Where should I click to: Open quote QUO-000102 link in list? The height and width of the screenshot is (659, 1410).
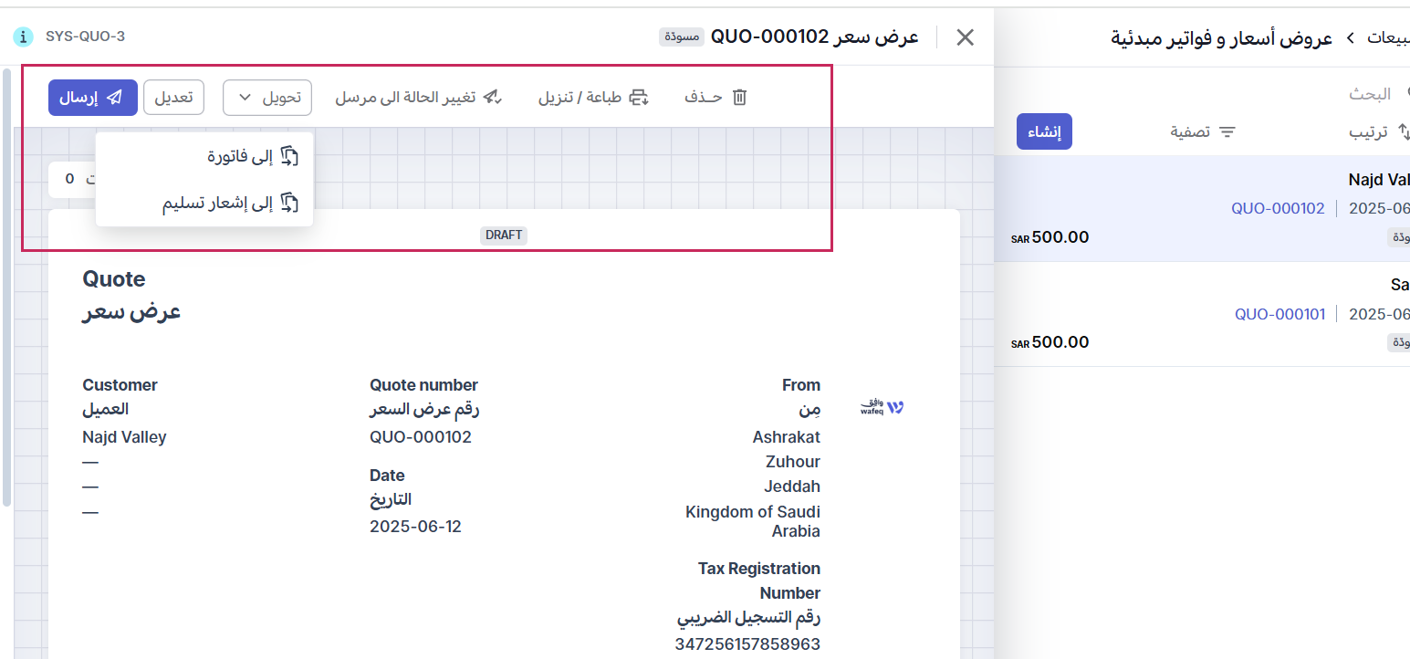1277,208
